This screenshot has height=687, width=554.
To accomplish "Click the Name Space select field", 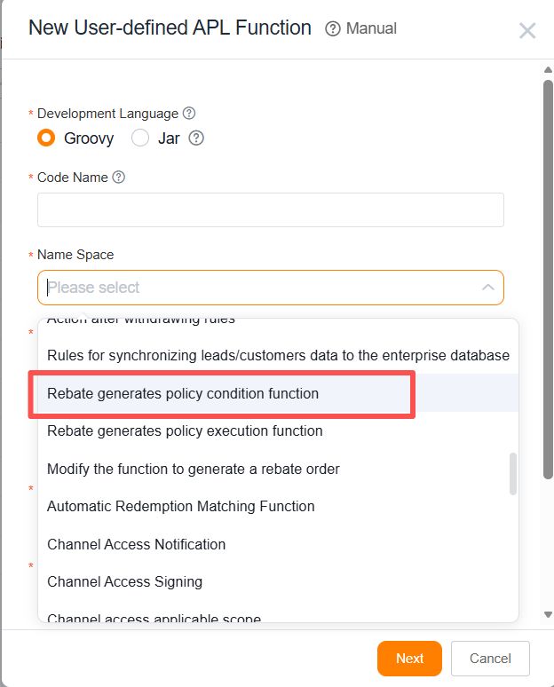I will [271, 288].
